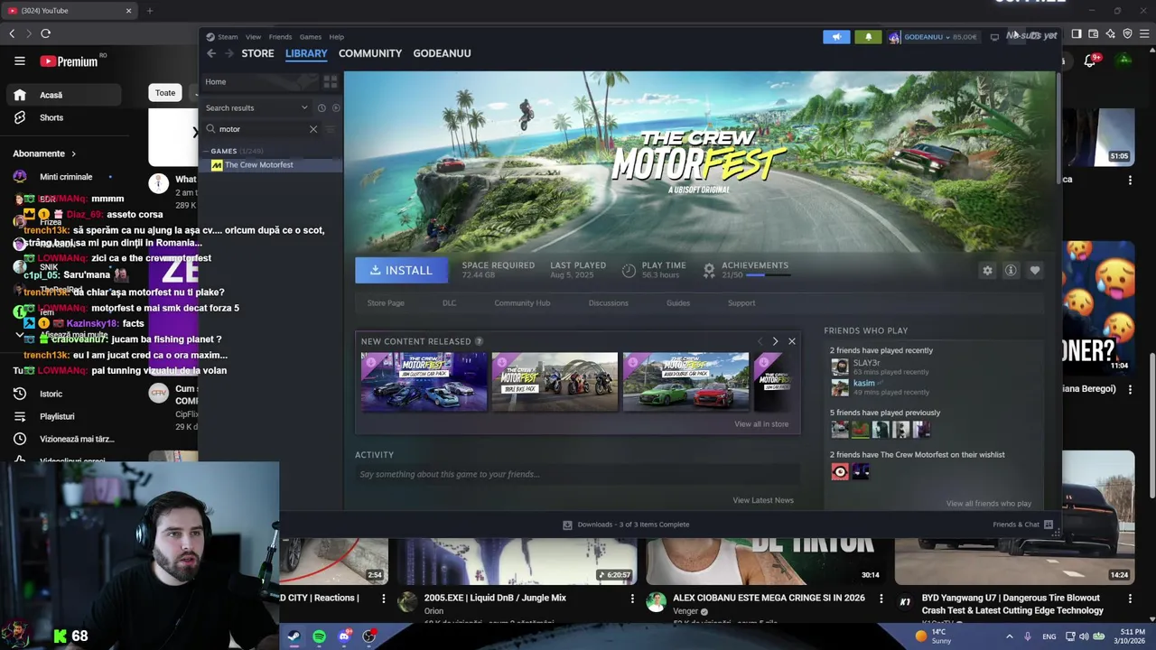Viewport: 1156px width, 650px height.
Task: Click the ready-to-play filter icon
Action: (336, 107)
